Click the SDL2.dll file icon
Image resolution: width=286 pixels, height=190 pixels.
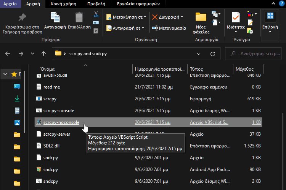click(39, 146)
